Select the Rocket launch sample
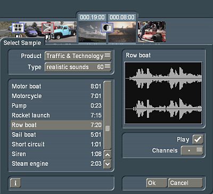 pyautogui.click(x=56, y=115)
